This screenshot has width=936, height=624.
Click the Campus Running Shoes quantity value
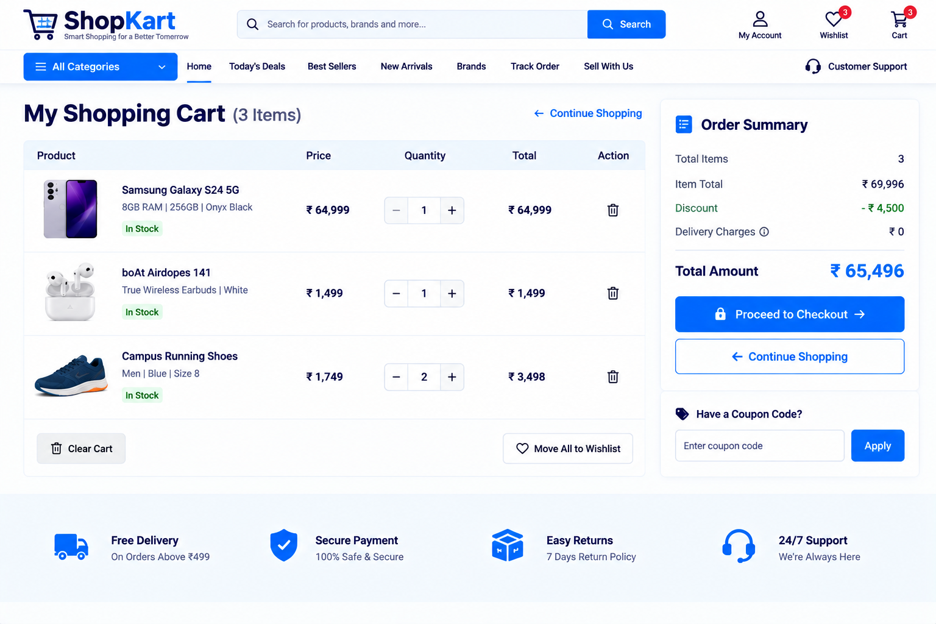click(x=424, y=377)
